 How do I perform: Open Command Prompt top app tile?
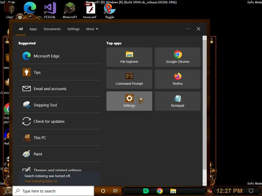(x=129, y=79)
